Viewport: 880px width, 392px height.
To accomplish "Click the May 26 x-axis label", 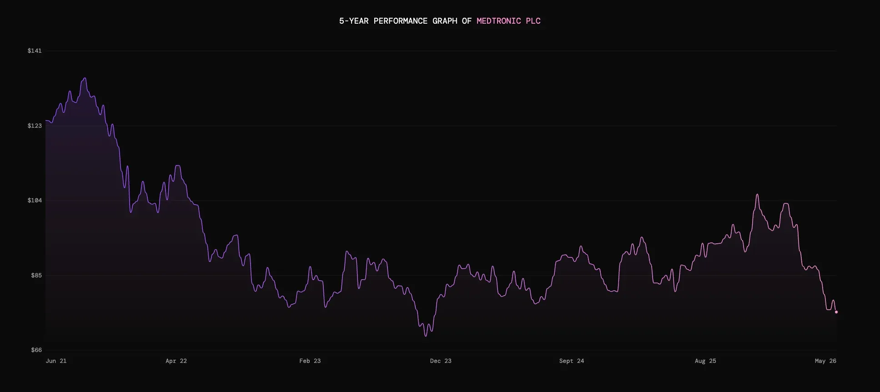I will (x=825, y=361).
